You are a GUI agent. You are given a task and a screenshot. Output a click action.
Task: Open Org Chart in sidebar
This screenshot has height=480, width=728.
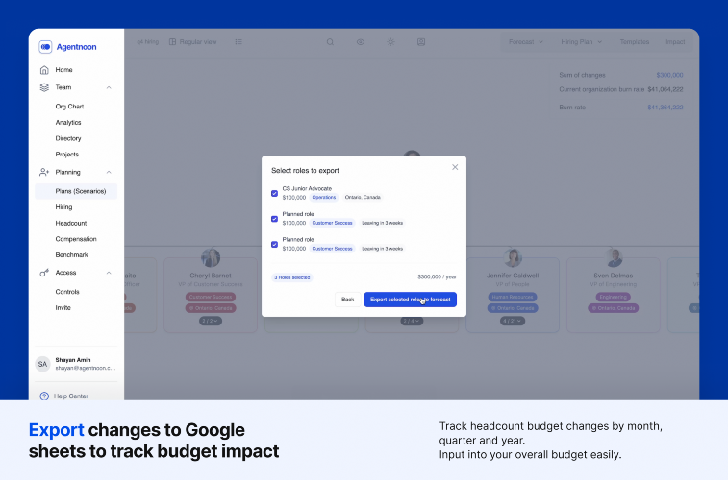pyautogui.click(x=69, y=107)
